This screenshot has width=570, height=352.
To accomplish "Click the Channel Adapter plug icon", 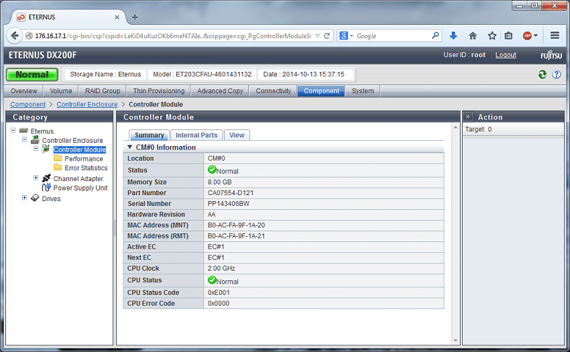I will 46,178.
